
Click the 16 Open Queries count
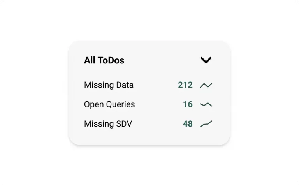188,104
